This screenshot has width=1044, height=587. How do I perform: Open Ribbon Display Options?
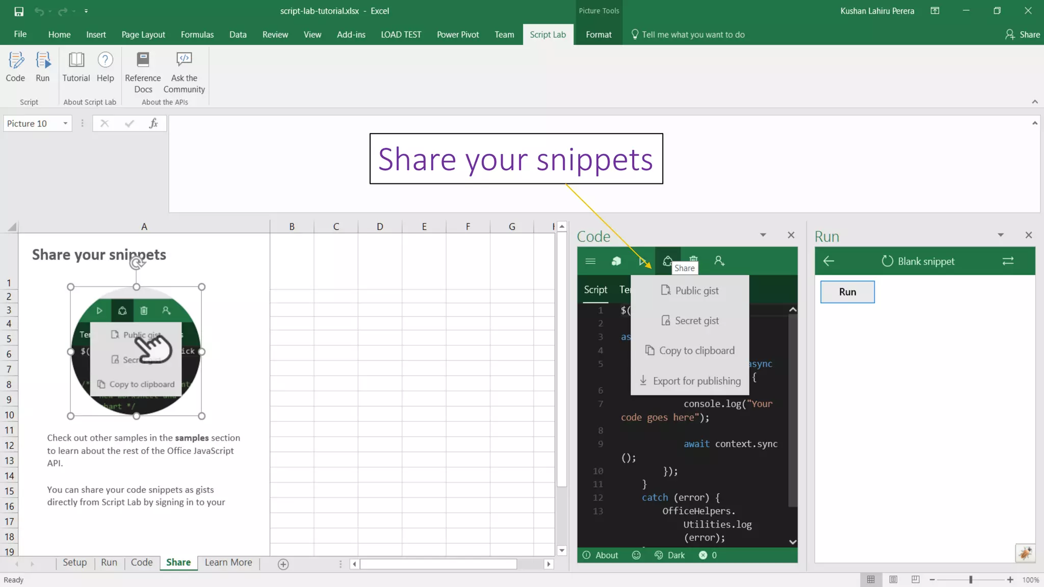click(x=935, y=11)
